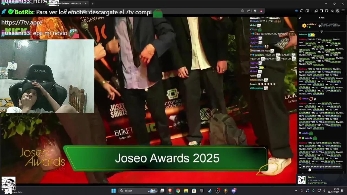
Task: Click the blue media broadcast icon in toolbar
Action: [x=296, y=11]
